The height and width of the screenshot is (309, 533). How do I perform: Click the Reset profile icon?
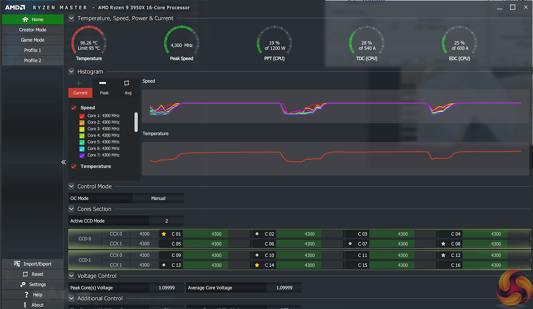pos(25,274)
